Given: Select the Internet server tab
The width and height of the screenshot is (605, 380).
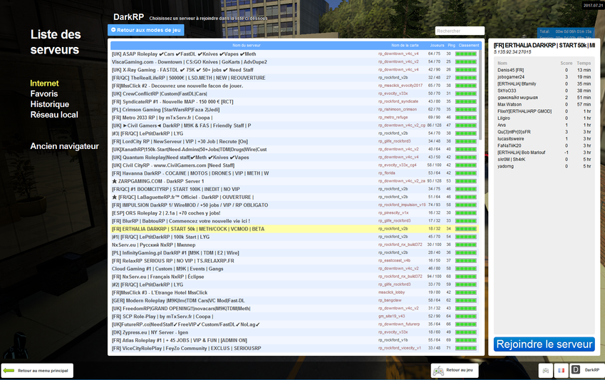Looking at the screenshot, I should (44, 83).
